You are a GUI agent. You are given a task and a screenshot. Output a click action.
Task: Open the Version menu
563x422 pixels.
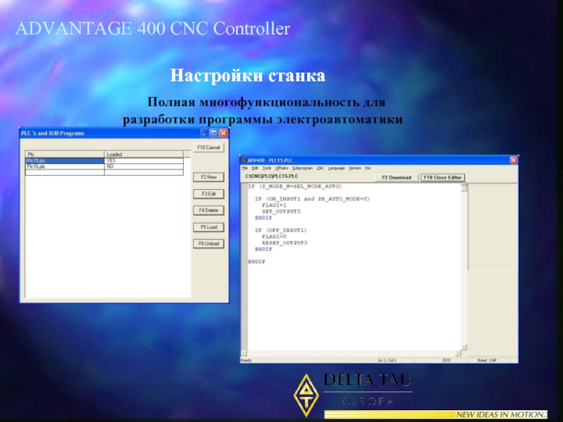point(355,168)
